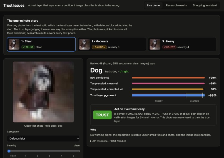Viewport: 224px width, 158px height.
Task: Click the 'Why' heading
Action: click(93, 130)
